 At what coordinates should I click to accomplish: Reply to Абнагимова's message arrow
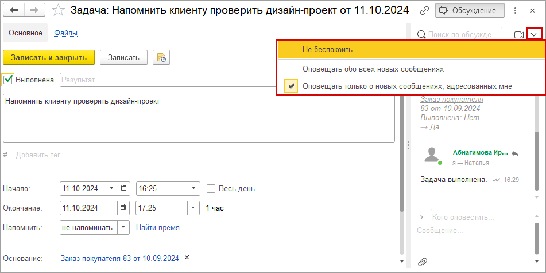coord(515,153)
